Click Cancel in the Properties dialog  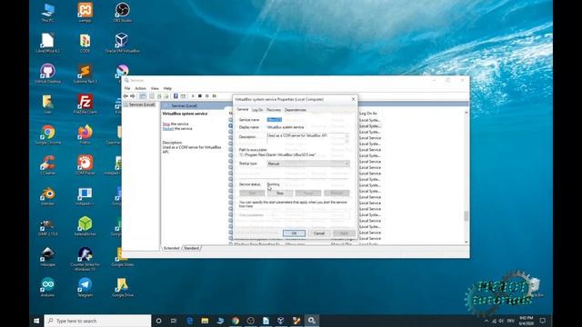[319, 233]
